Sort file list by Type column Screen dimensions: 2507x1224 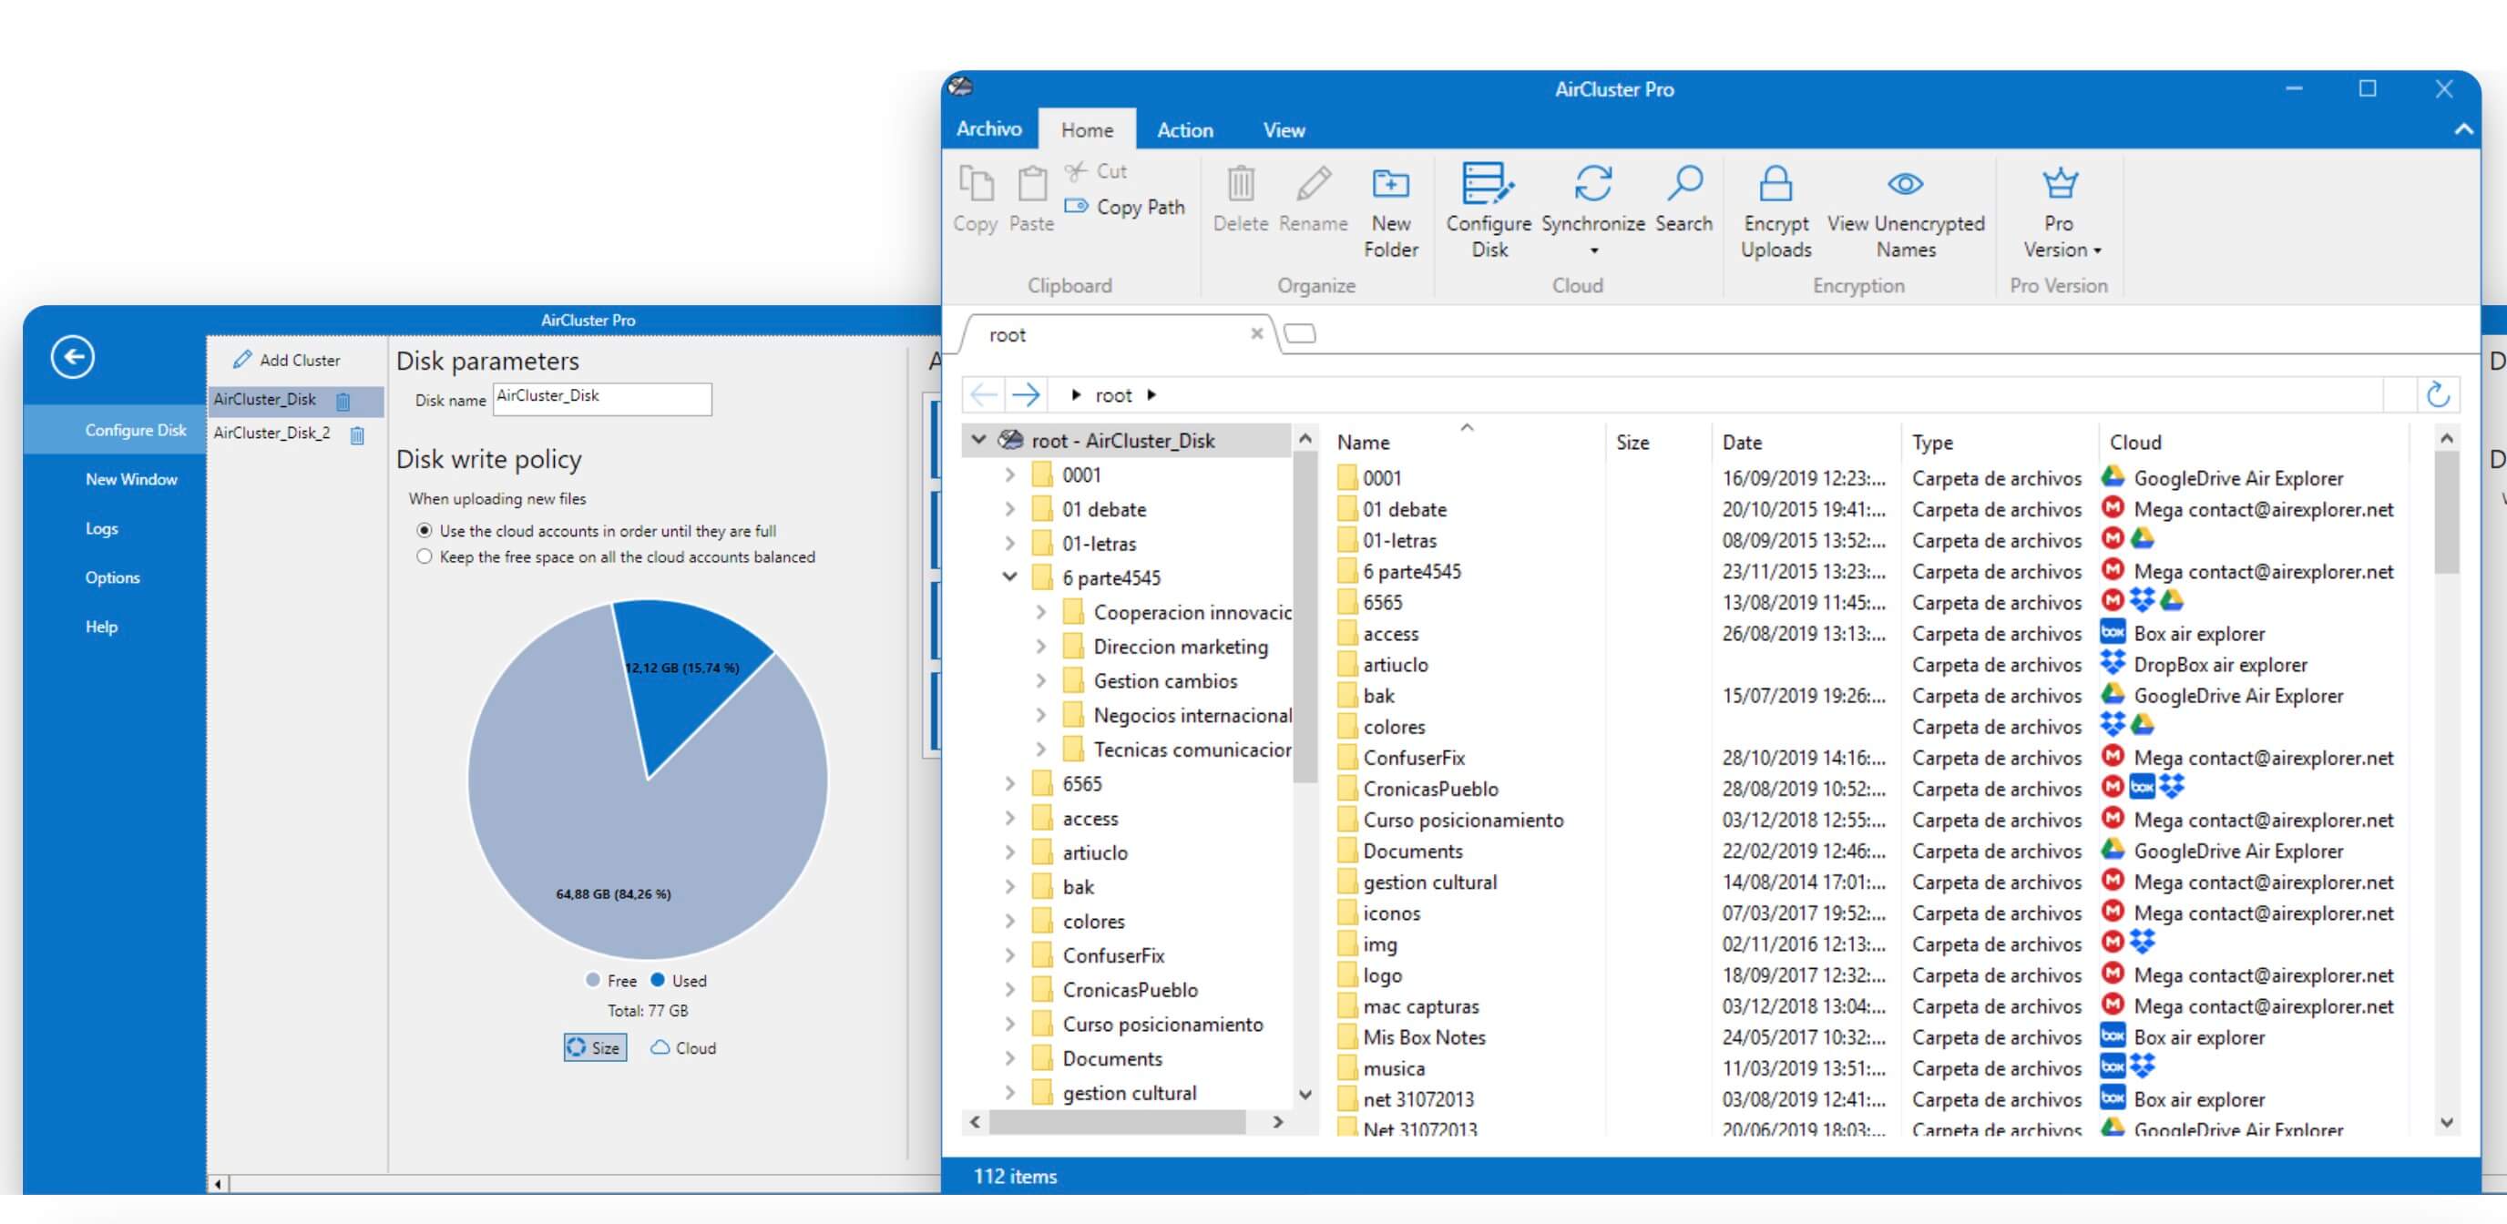(x=1933, y=443)
